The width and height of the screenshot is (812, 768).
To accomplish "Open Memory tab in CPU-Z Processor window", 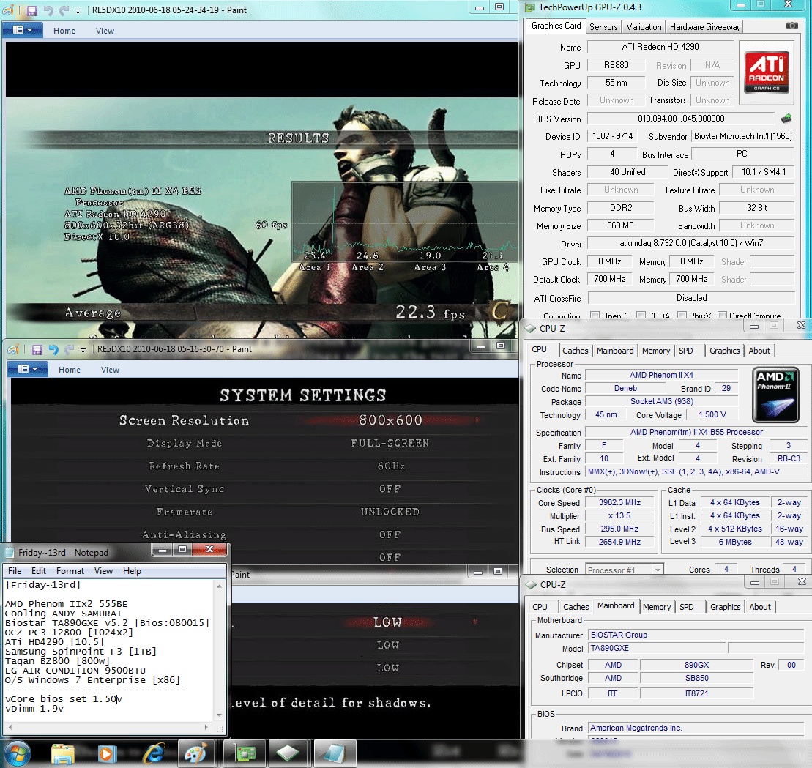I will click(656, 351).
